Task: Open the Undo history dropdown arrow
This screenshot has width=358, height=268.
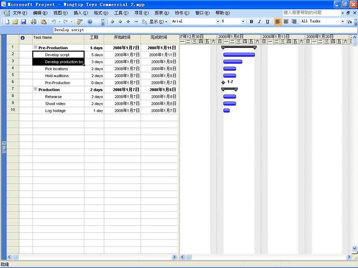Action: [x=60, y=22]
